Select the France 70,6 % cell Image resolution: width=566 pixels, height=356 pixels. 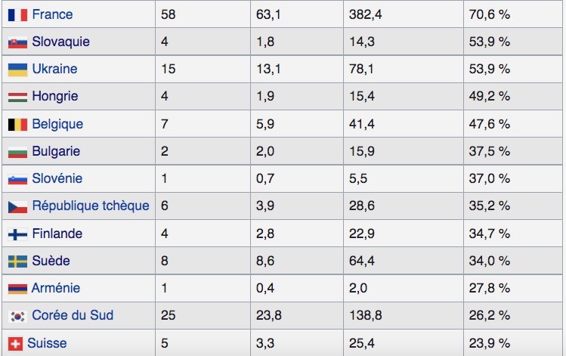click(513, 14)
